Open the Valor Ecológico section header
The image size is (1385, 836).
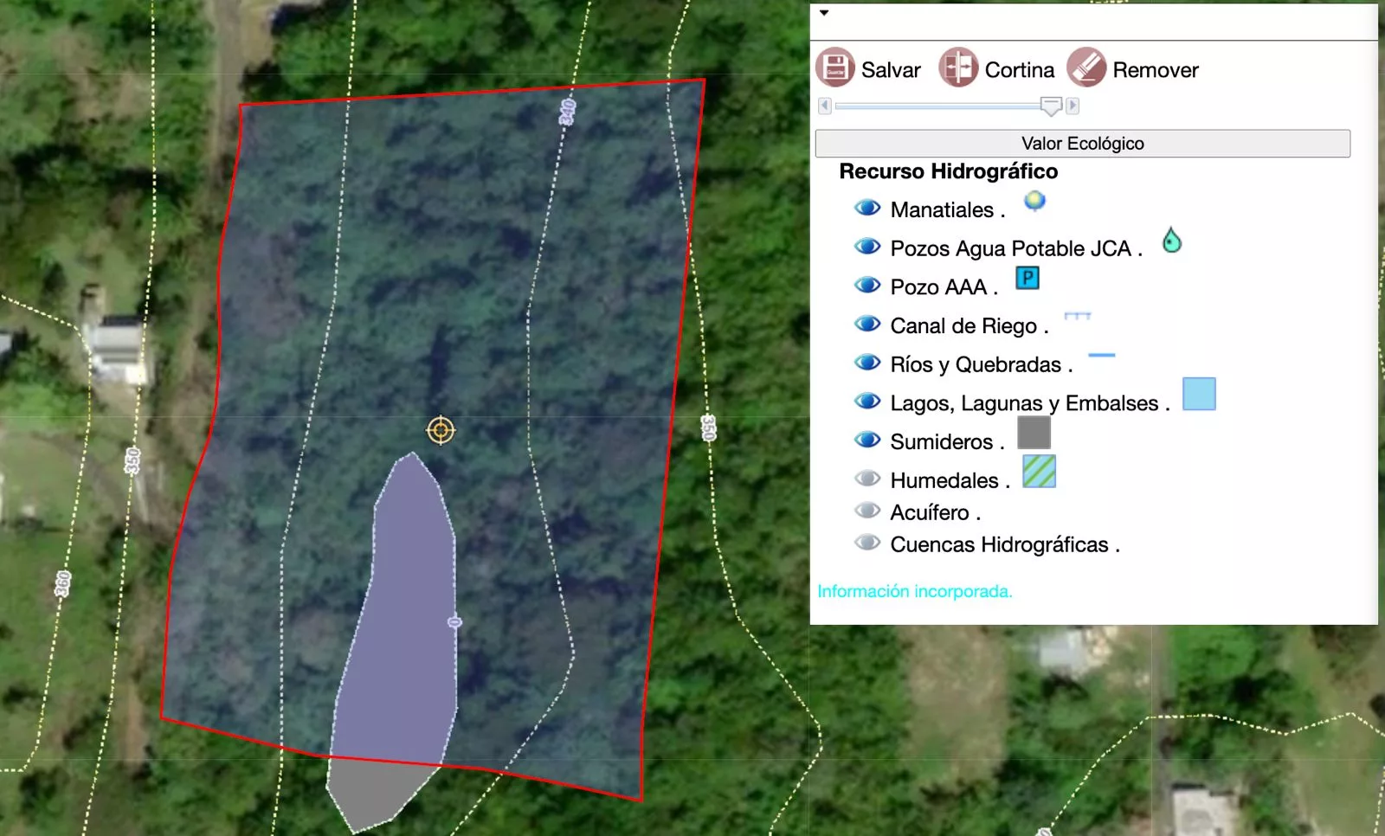point(1083,144)
